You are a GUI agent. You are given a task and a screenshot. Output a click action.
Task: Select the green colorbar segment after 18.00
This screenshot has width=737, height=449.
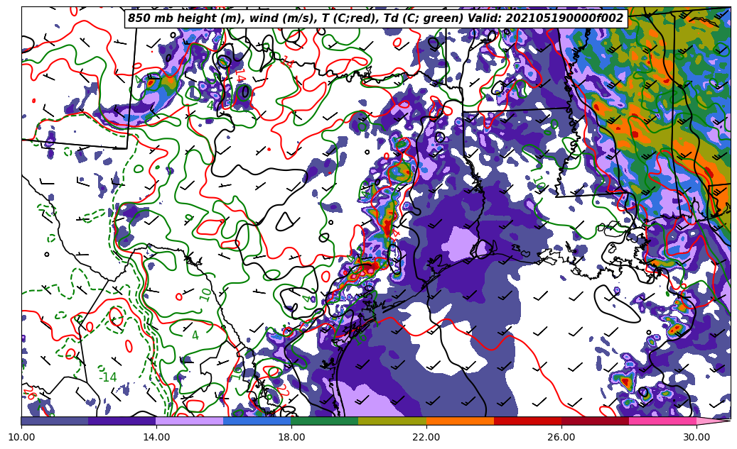325,421
